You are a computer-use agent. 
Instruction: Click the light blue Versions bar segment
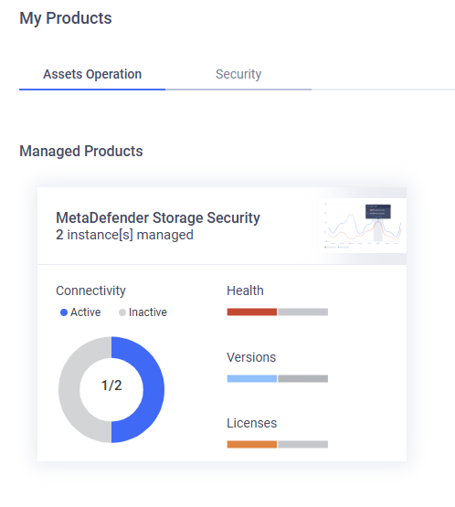point(252,378)
